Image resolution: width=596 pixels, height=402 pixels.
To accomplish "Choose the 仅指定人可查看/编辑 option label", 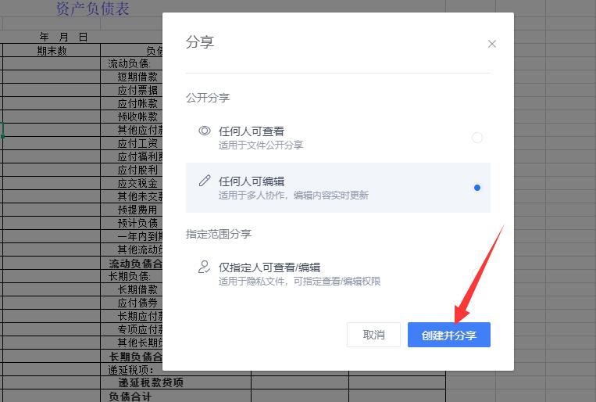I will (269, 267).
